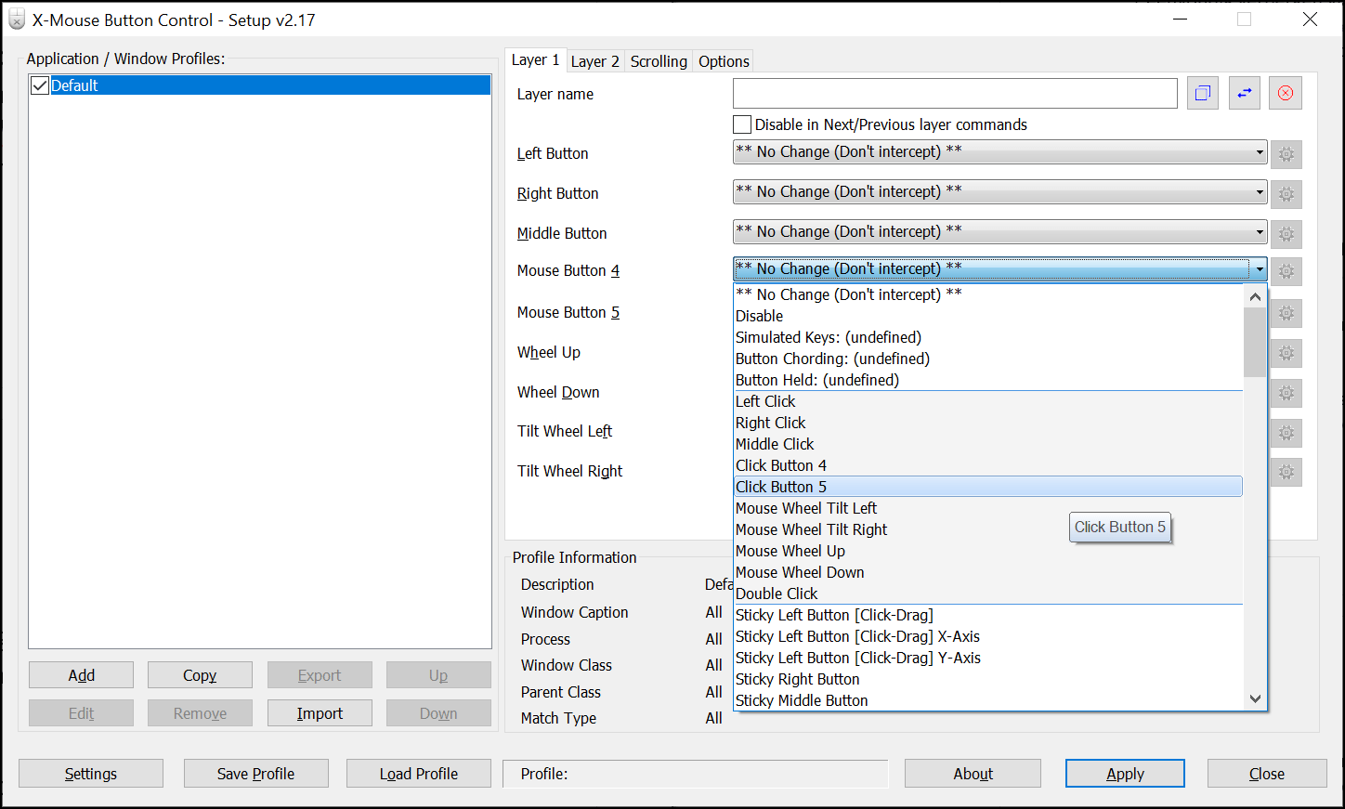Pick Right Click in the list
1345x809 pixels.
[988, 423]
